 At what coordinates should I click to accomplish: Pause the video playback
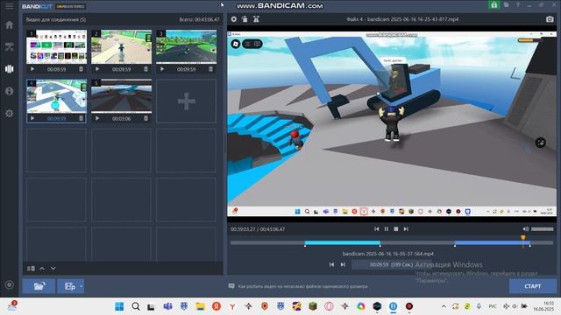coord(387,229)
